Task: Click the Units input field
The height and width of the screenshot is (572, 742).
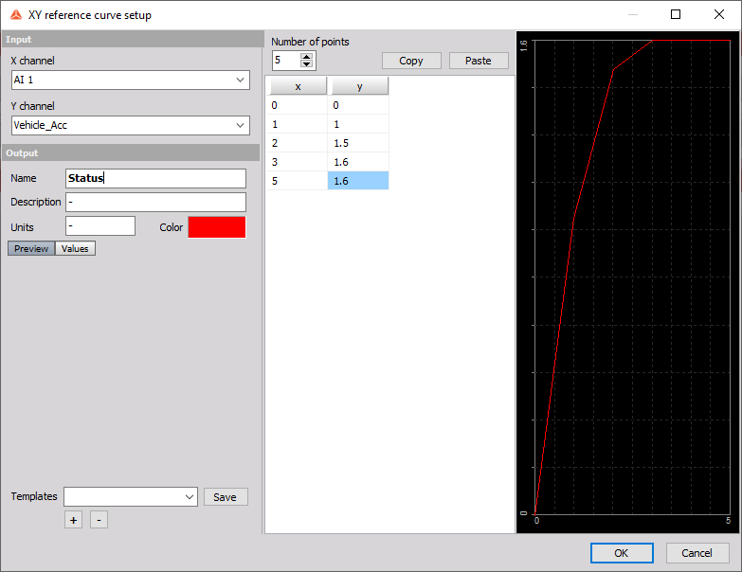Action: tap(100, 226)
